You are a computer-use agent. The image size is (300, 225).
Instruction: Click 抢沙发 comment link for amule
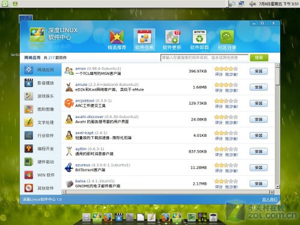click(231, 91)
